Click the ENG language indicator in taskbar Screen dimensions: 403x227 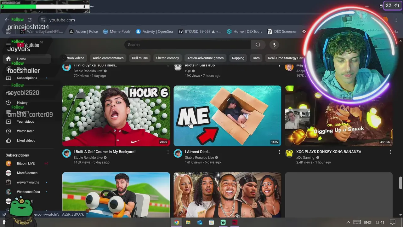(x=368, y=222)
